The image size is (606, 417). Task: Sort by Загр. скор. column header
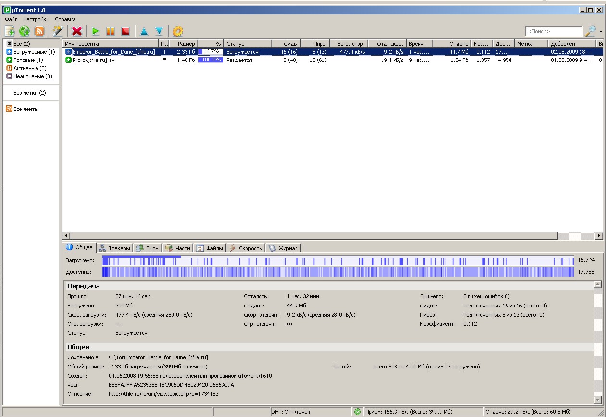[x=349, y=44]
